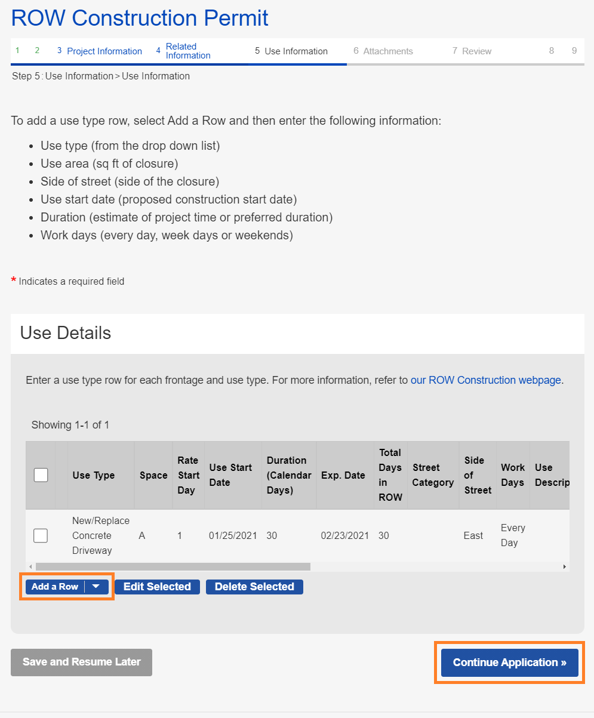
Task: Toggle the select-all checkbox in table header
Action: click(x=41, y=475)
